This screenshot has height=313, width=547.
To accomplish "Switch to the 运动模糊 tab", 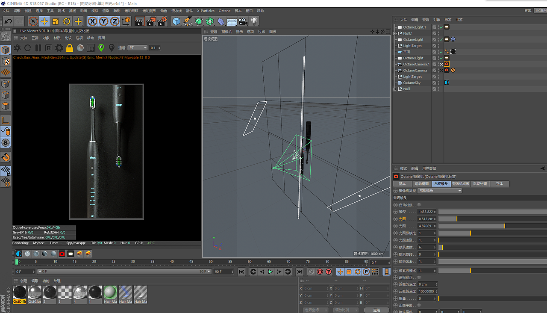I will [x=421, y=184].
